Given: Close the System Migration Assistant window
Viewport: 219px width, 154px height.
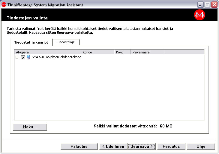Looking at the screenshot, I should pos(214,5).
